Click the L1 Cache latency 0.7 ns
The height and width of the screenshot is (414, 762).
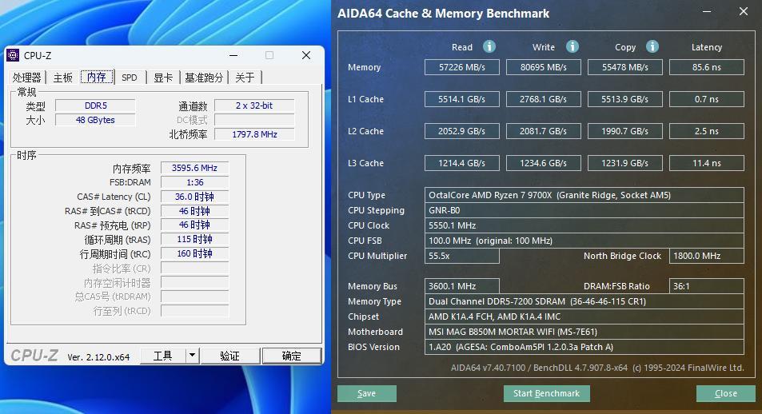[x=707, y=99]
